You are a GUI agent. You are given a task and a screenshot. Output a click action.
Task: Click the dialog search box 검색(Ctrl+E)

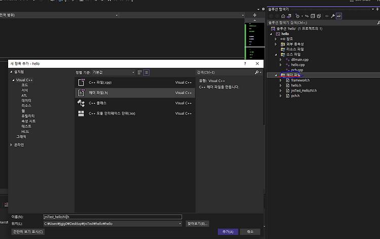tap(225, 72)
